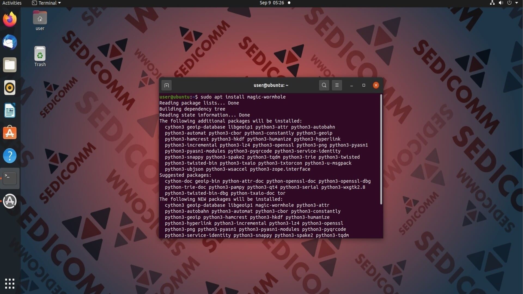Screen dimensions: 523x294
Task: Open the clock and calendar Sep 9 05:26
Action: coord(272,3)
